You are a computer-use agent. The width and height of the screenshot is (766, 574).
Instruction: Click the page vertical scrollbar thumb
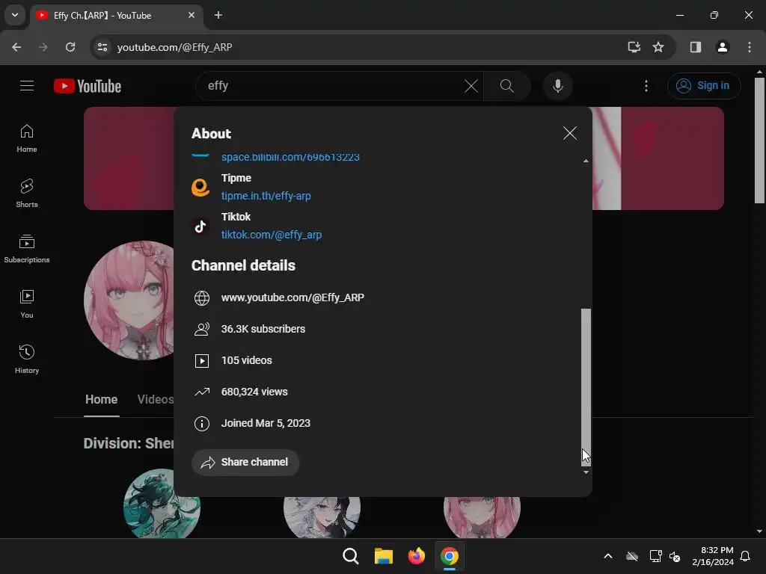click(759, 140)
